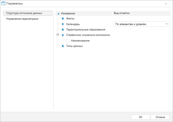Click the Параметры window icon in title bar
The width and height of the screenshot is (173, 122).
point(3,4)
